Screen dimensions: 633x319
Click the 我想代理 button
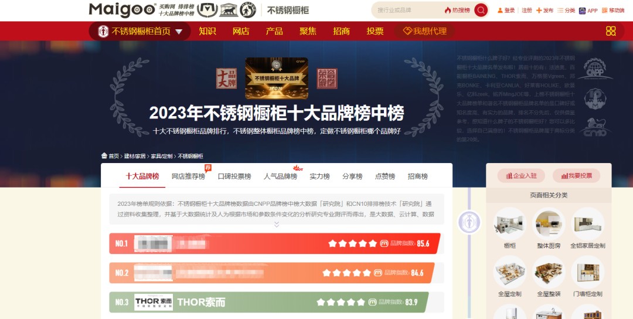point(425,31)
